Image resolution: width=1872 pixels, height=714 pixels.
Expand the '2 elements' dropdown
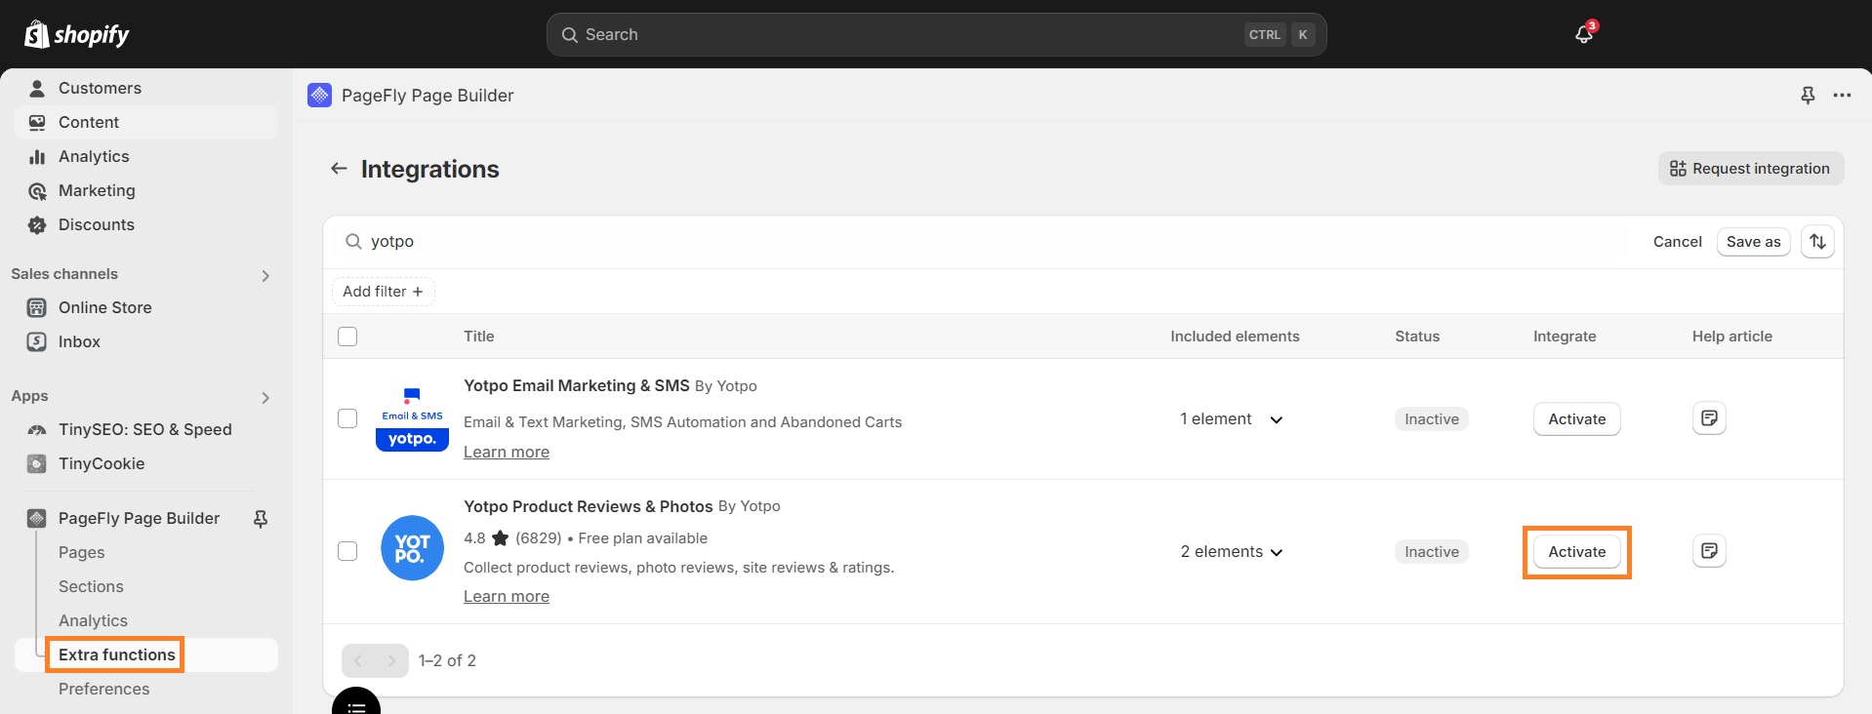coord(1232,551)
